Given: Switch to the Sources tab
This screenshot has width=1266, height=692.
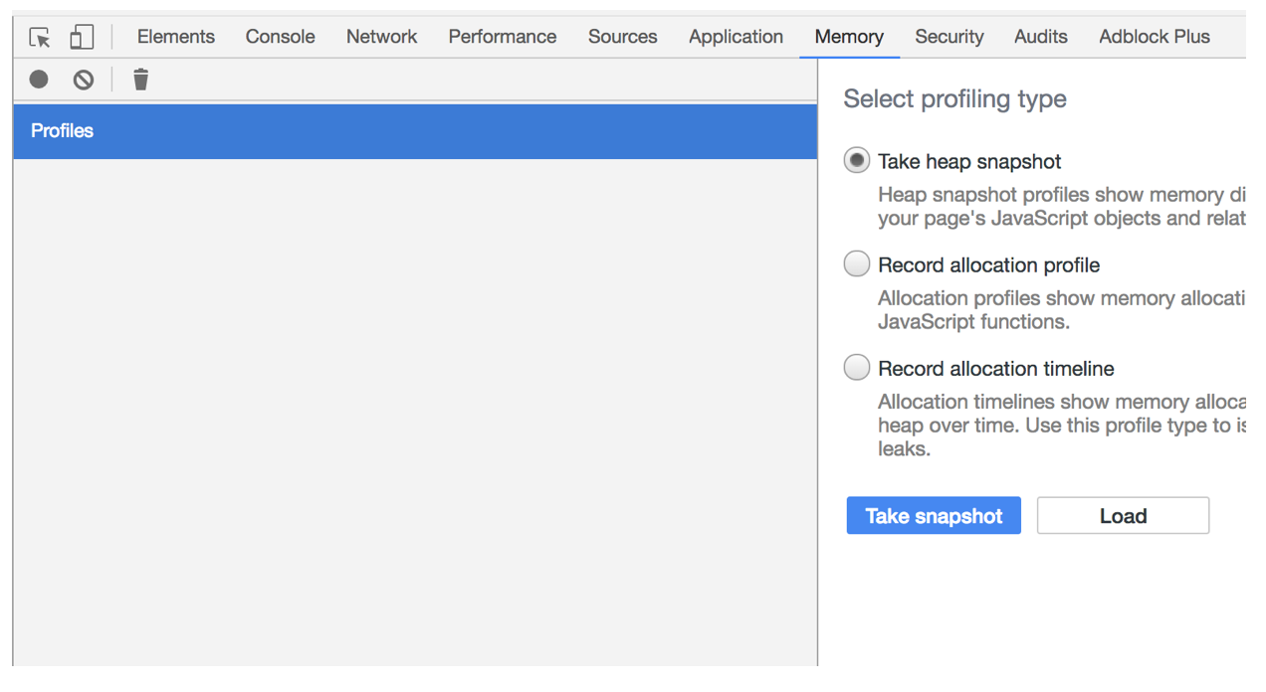Looking at the screenshot, I should (x=623, y=37).
